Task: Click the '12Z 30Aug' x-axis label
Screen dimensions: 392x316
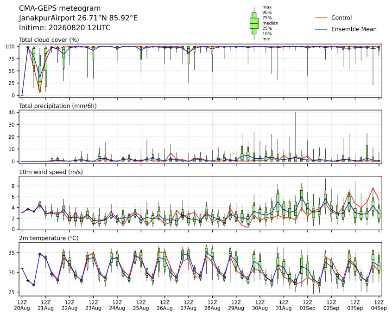Action: pyautogui.click(x=260, y=305)
